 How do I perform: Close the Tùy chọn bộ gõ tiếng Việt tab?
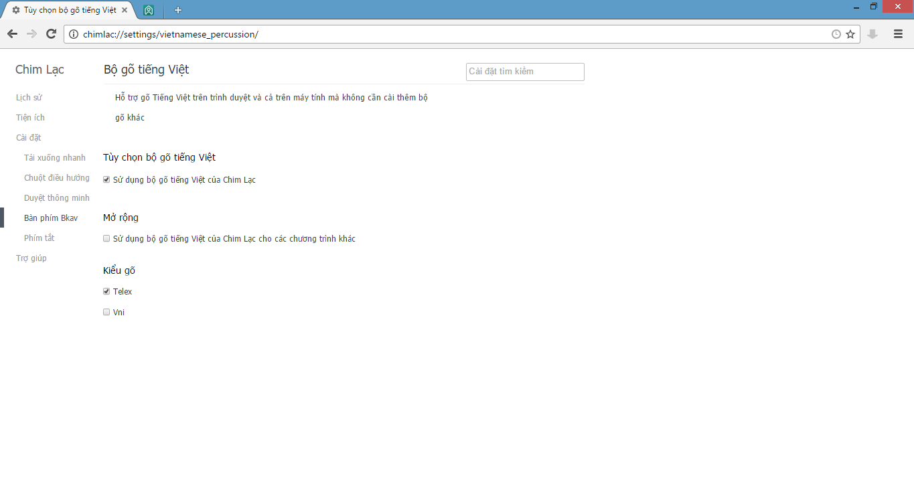tap(125, 10)
